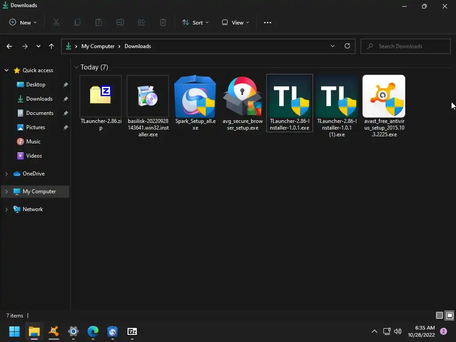
Task: Collapse the Today (7) group
Action: click(76, 67)
